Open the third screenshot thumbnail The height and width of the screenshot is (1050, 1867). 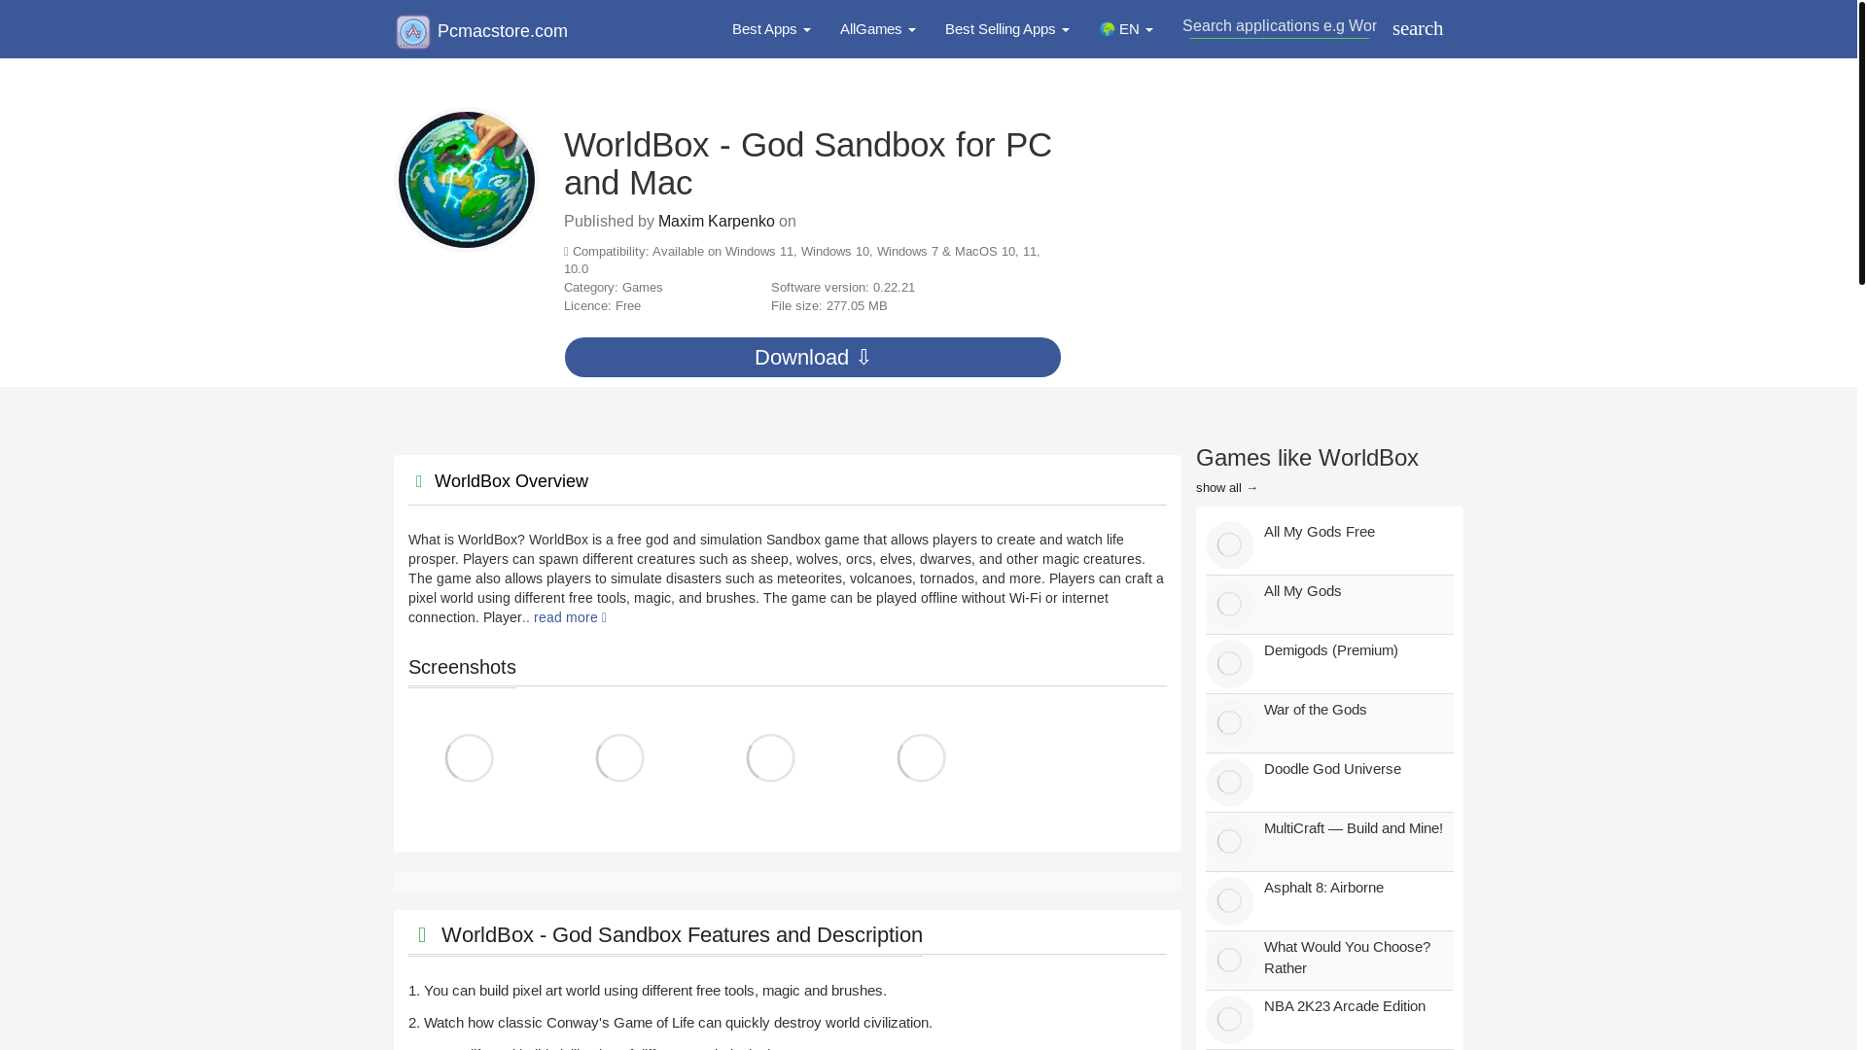(770, 757)
